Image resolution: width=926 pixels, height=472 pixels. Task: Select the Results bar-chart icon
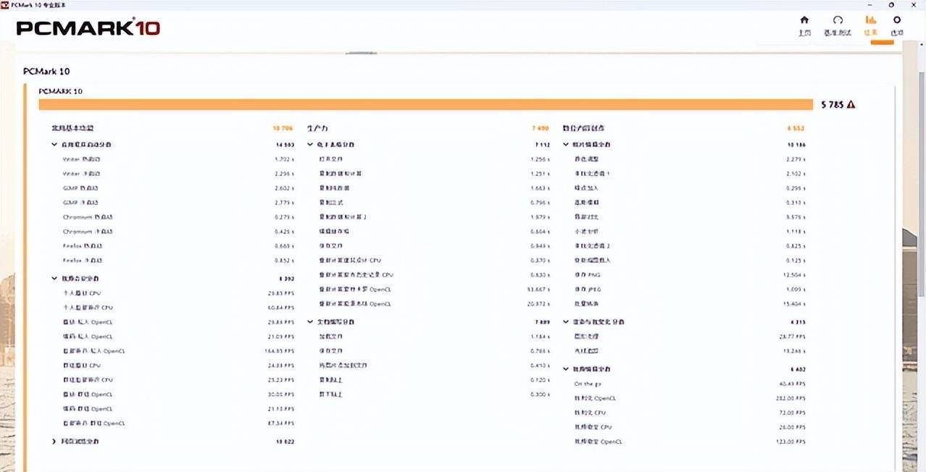click(871, 20)
